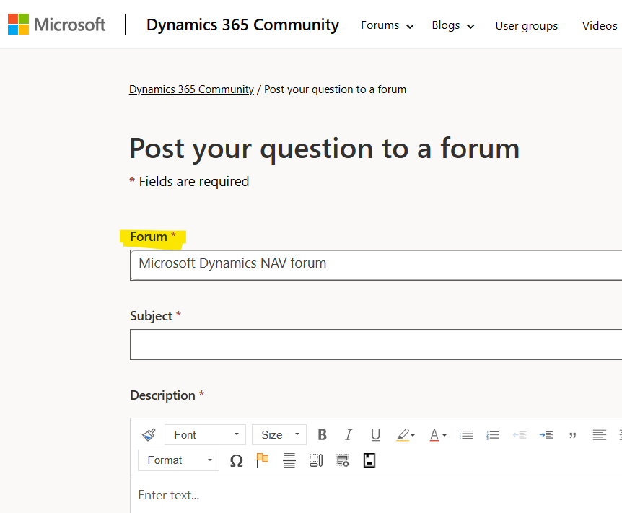
Task: Decrease the indent level
Action: pyautogui.click(x=520, y=435)
